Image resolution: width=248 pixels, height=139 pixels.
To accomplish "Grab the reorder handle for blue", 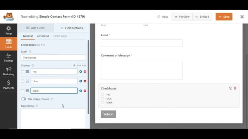I will [28, 81].
